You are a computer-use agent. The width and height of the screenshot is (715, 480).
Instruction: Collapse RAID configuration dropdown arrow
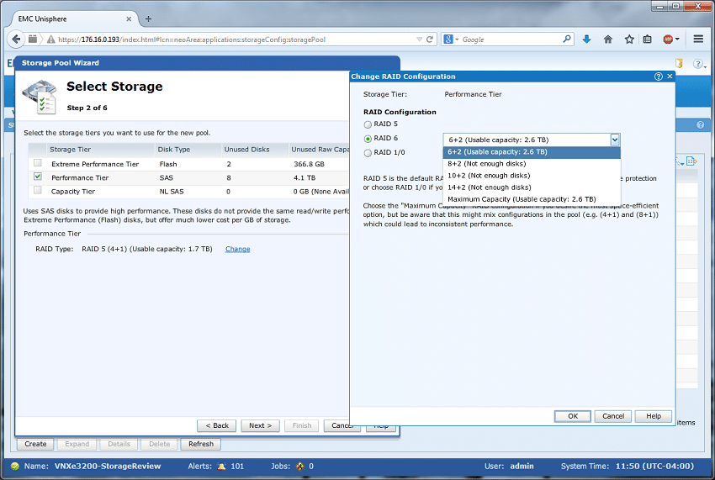tap(615, 140)
